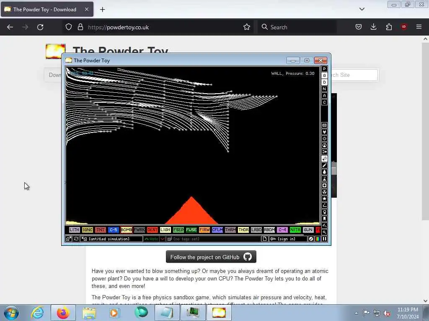Open a new Firefox tab
The image size is (429, 321).
(x=102, y=10)
